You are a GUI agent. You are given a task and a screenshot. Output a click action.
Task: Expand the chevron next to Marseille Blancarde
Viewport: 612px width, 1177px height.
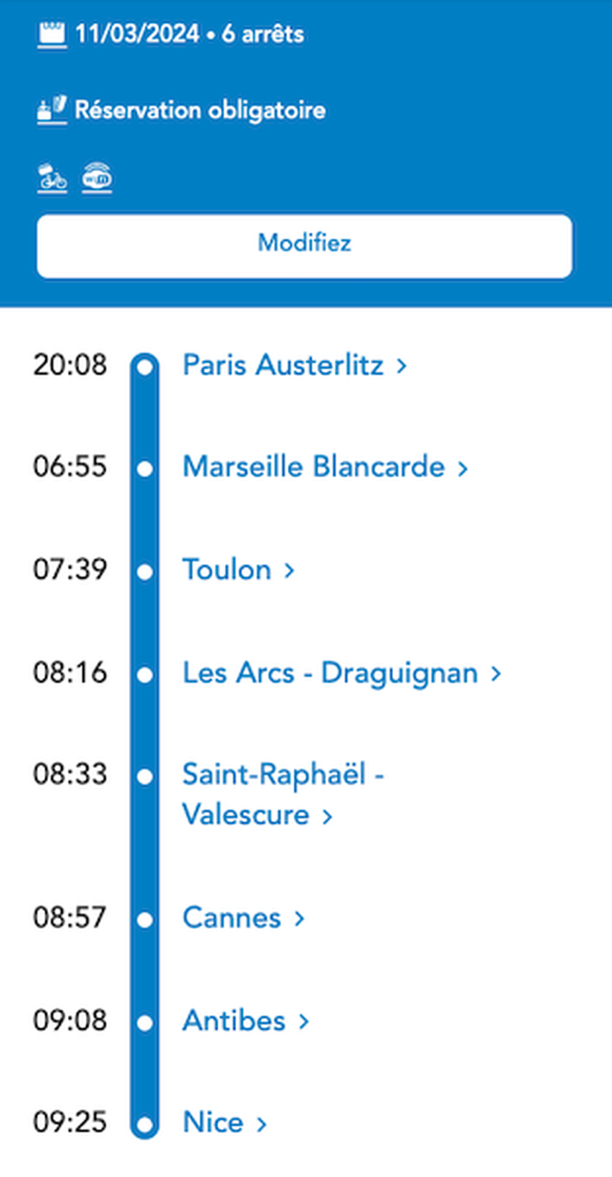point(463,469)
